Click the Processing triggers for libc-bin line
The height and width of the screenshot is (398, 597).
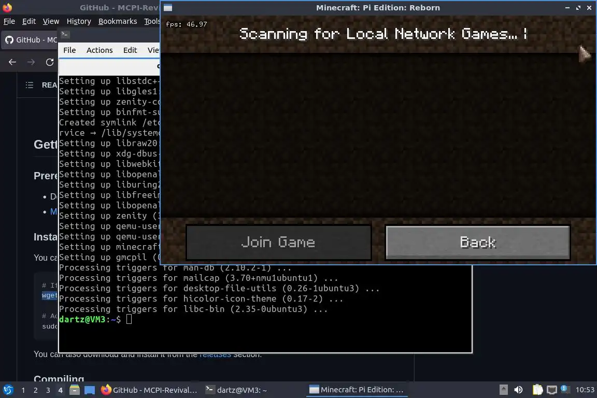(193, 309)
